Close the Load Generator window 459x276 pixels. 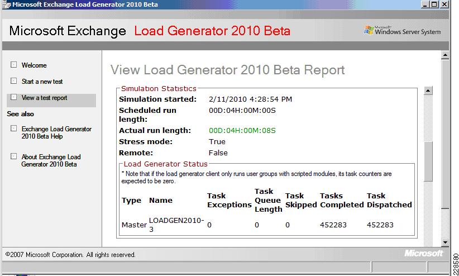(x=444, y=4)
